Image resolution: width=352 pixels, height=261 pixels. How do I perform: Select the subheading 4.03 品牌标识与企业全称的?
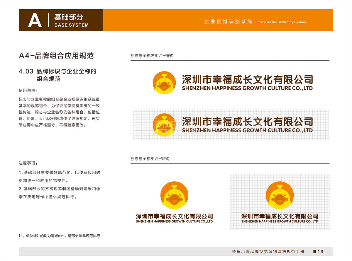57,71
